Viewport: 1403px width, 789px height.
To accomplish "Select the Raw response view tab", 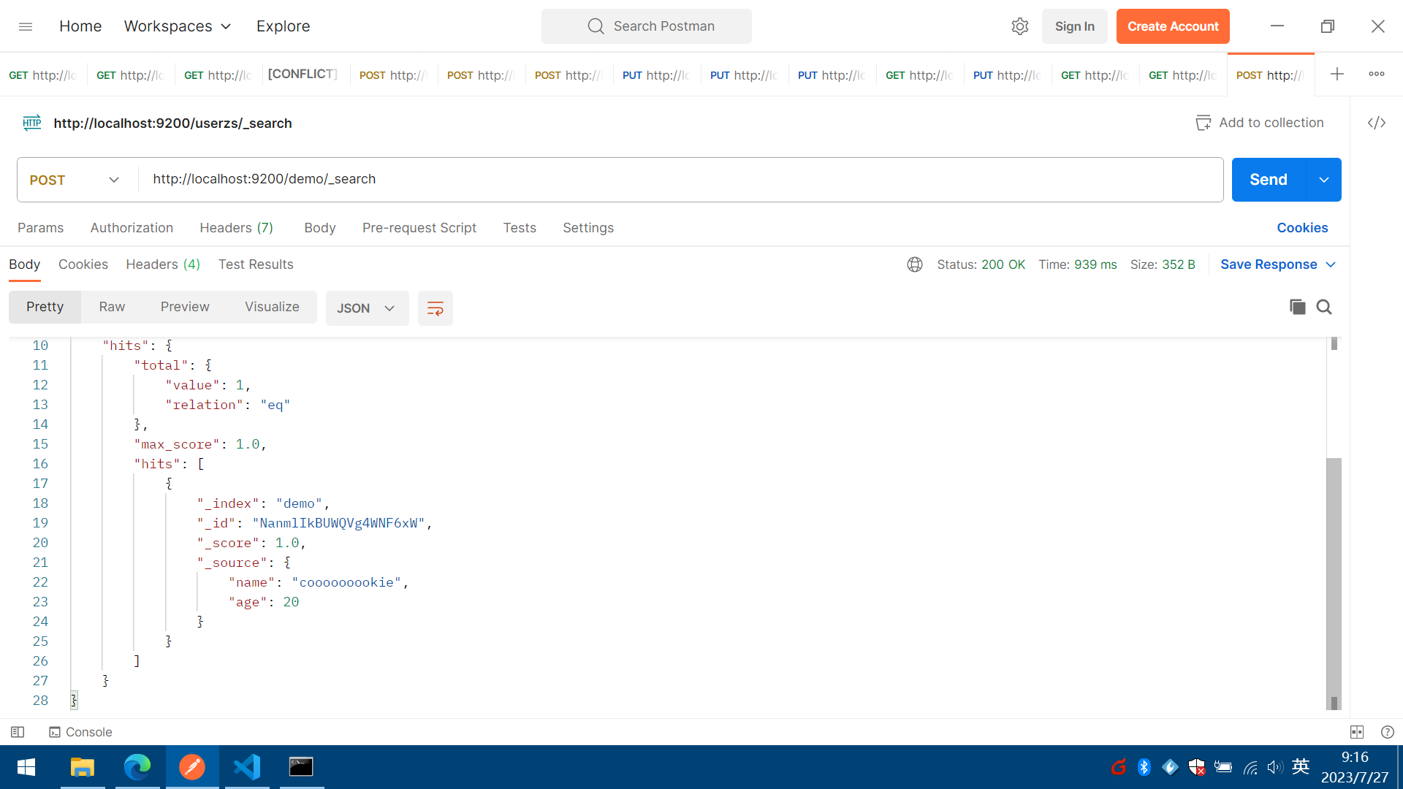I will point(112,307).
